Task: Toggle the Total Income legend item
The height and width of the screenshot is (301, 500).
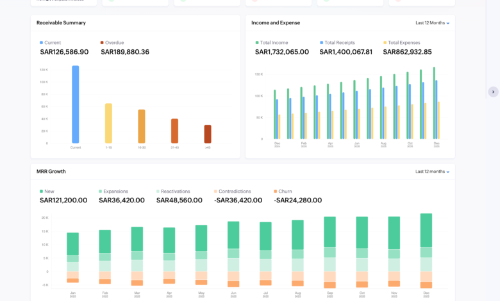Action: (x=274, y=43)
